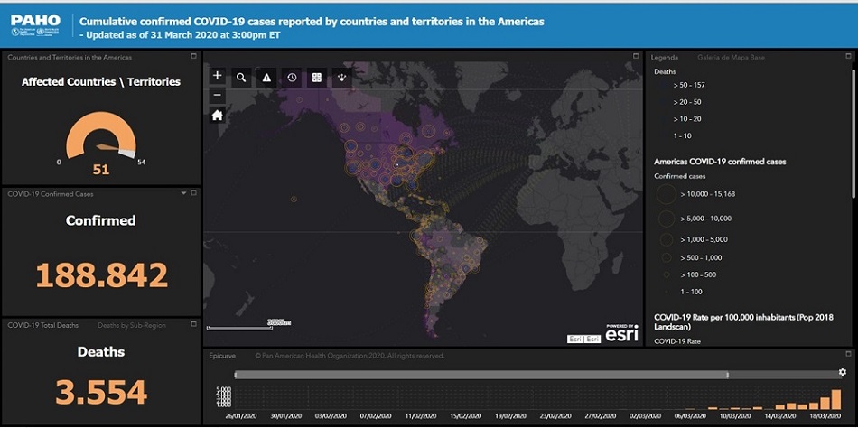Expand the Epicurve panel to full view
Screen dimensions: 858x428
coord(847,355)
